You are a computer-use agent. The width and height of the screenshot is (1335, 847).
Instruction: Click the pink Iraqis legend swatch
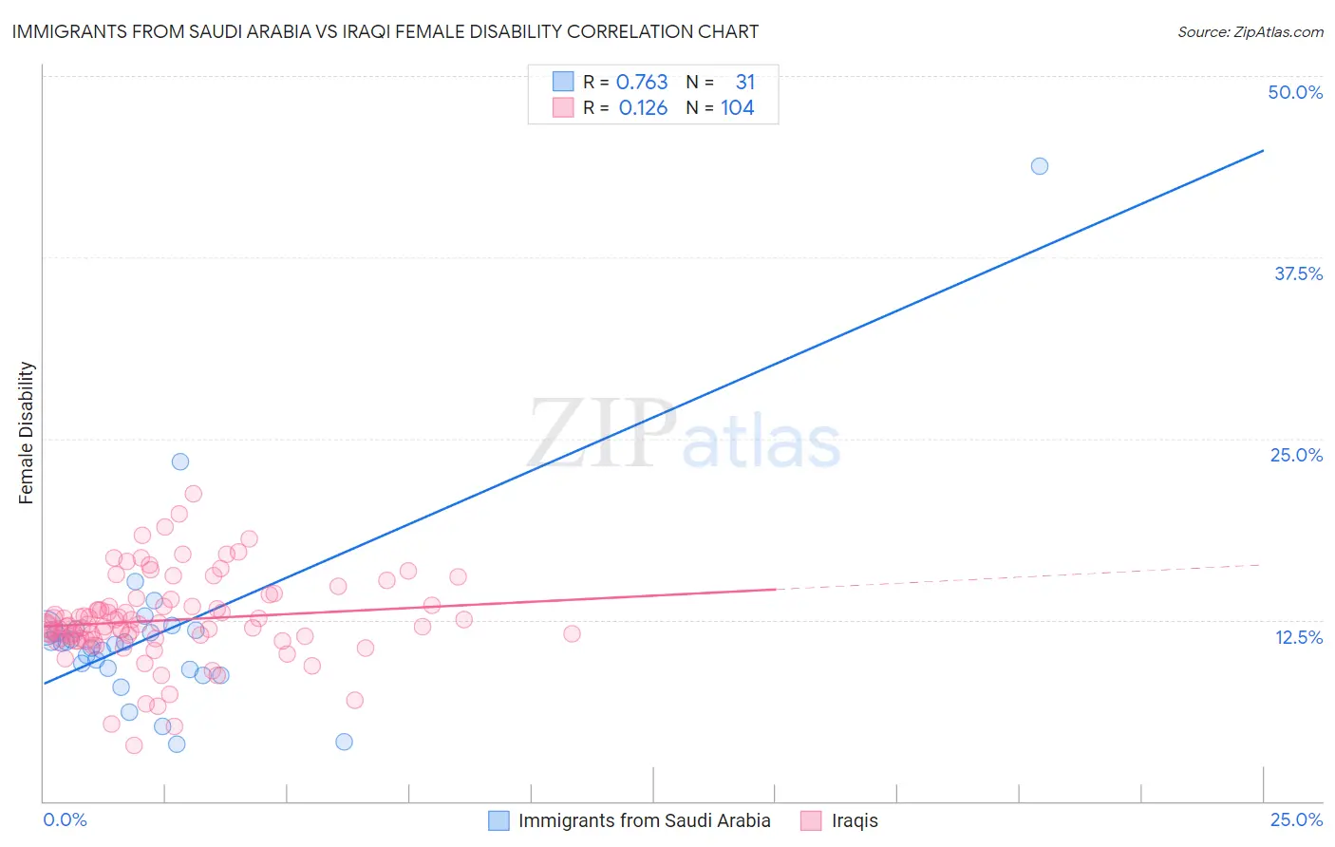click(811, 820)
